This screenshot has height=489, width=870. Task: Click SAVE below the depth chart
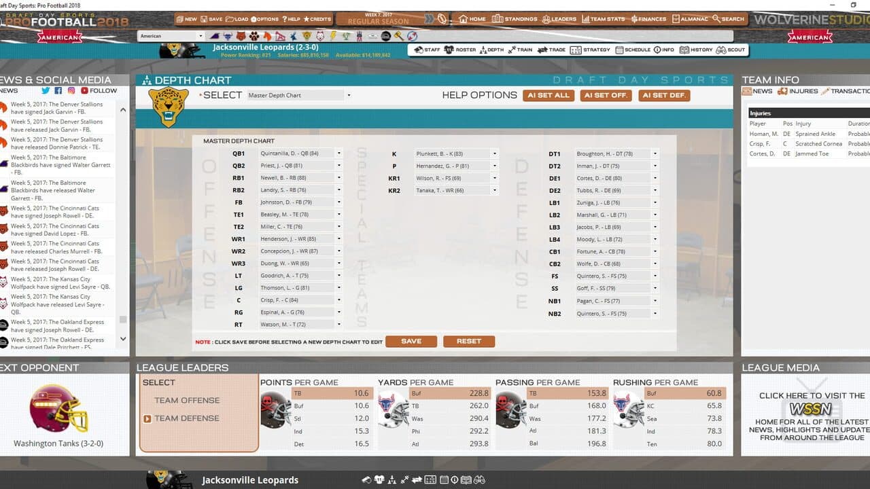click(411, 342)
